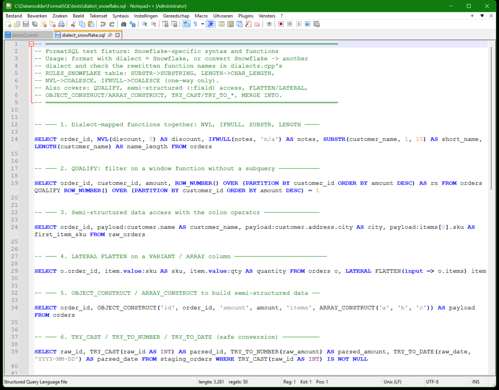
Task: Toggle the indent guide display
Action: click(x=210, y=24)
